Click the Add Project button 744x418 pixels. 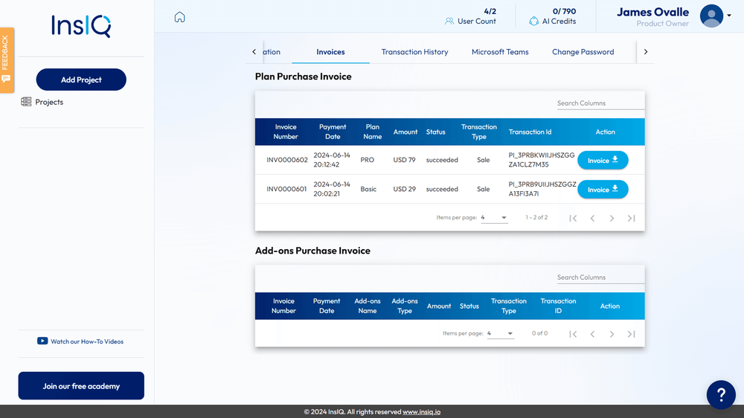[81, 80]
